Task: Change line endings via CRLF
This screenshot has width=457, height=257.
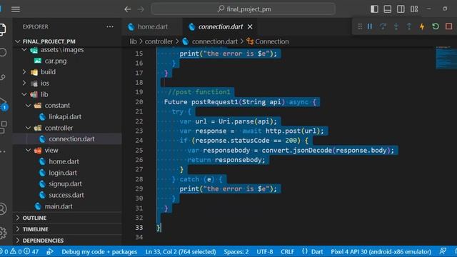Action: pyautogui.click(x=287, y=251)
